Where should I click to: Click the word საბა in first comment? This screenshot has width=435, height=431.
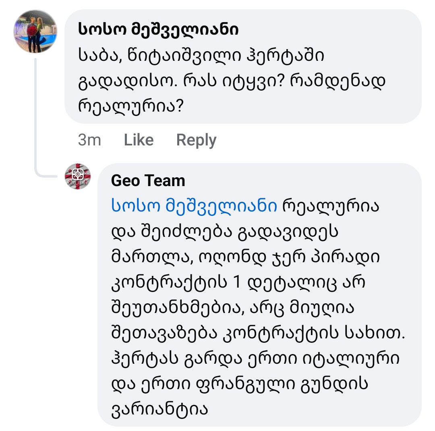point(96,56)
